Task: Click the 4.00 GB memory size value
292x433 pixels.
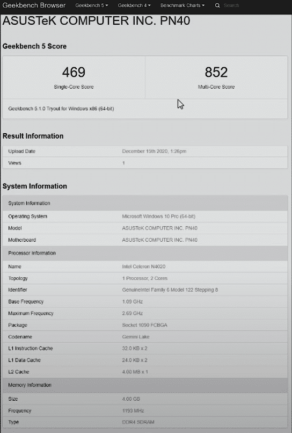Action: point(131,399)
